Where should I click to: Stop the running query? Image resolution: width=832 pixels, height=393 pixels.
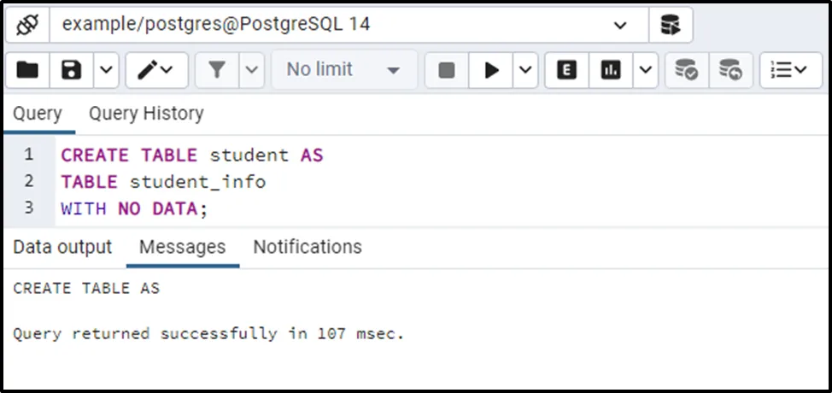coord(446,70)
